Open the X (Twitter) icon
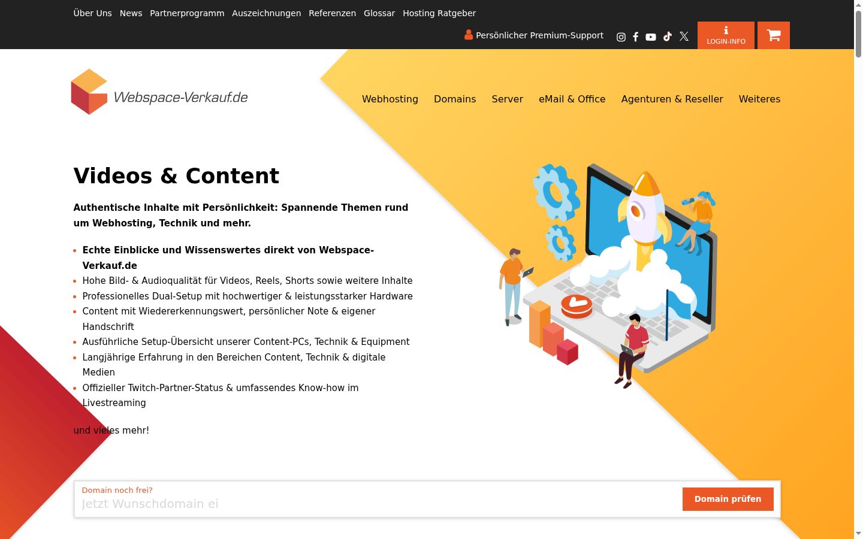This screenshot has height=539, width=863. tap(684, 37)
